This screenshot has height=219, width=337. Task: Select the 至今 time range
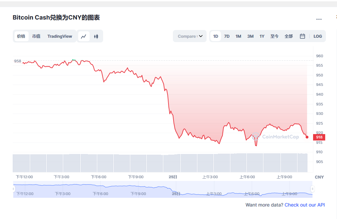[274, 36]
